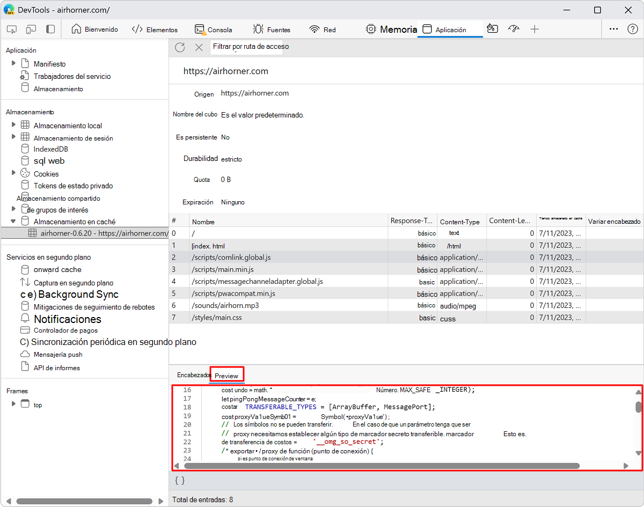Click the preview scroll right arrow
The width and height of the screenshot is (644, 507).
[626, 466]
